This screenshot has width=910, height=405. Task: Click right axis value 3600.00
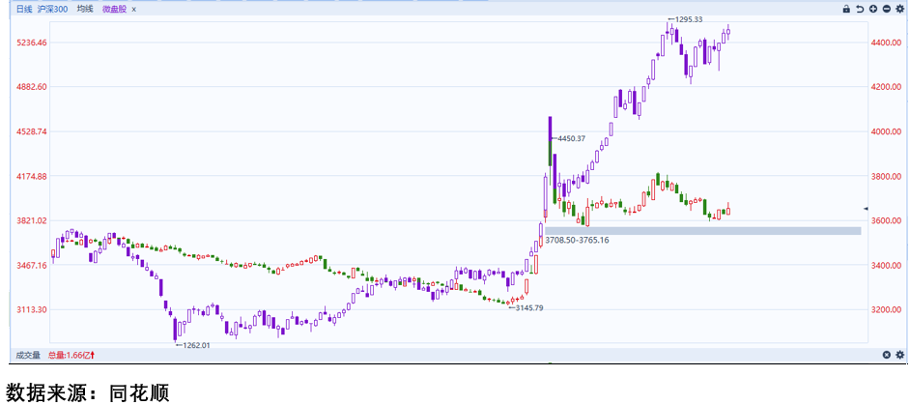click(887, 220)
